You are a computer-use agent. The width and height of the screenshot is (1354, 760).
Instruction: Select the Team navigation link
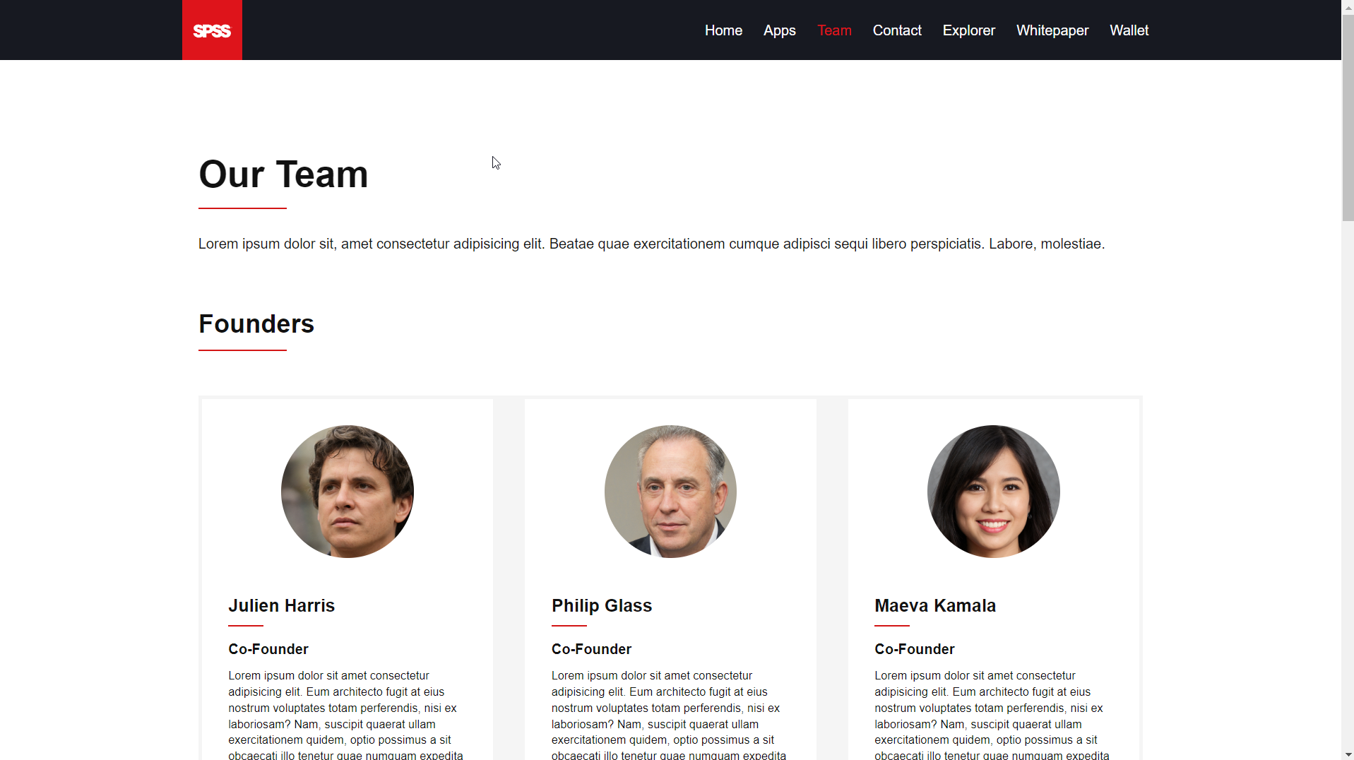click(x=834, y=30)
